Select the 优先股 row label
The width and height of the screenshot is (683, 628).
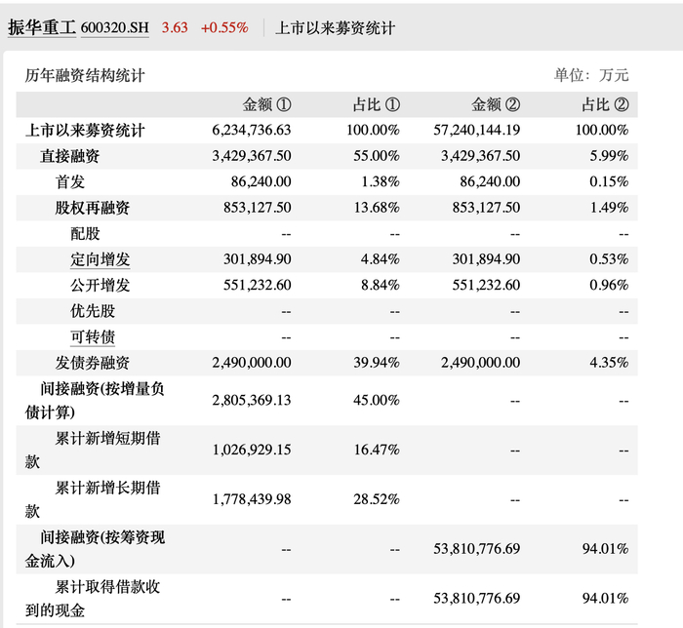[93, 311]
